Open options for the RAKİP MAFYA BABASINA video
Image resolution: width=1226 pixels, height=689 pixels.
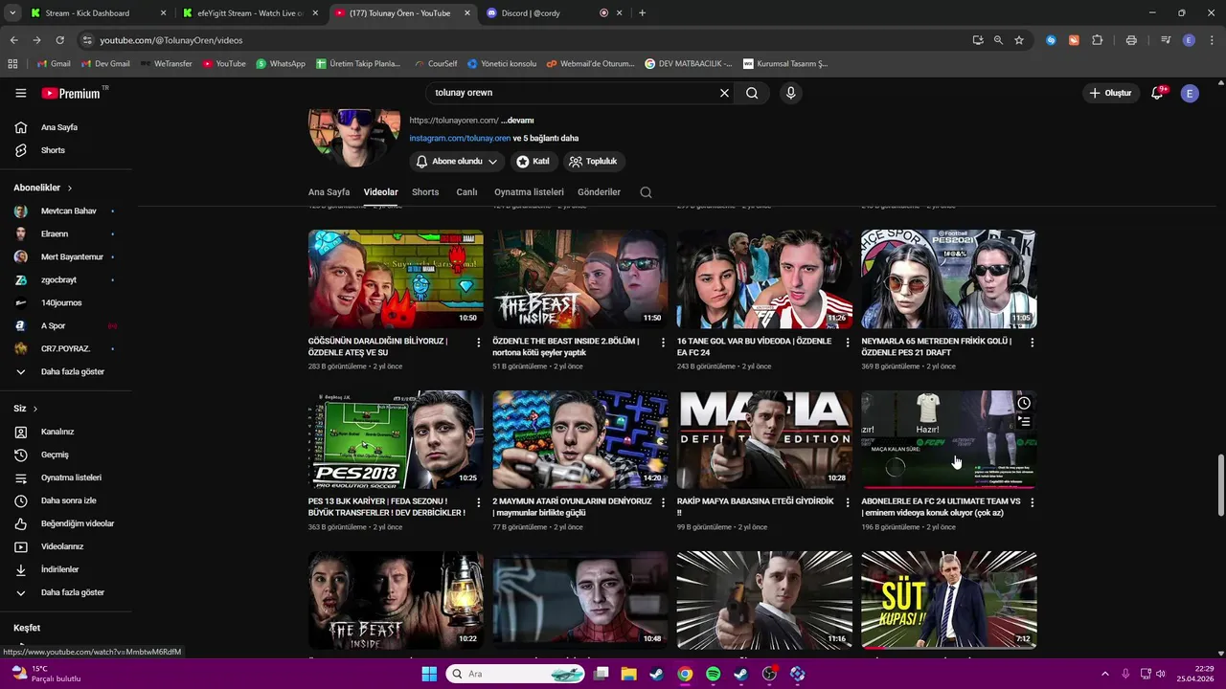click(x=848, y=502)
